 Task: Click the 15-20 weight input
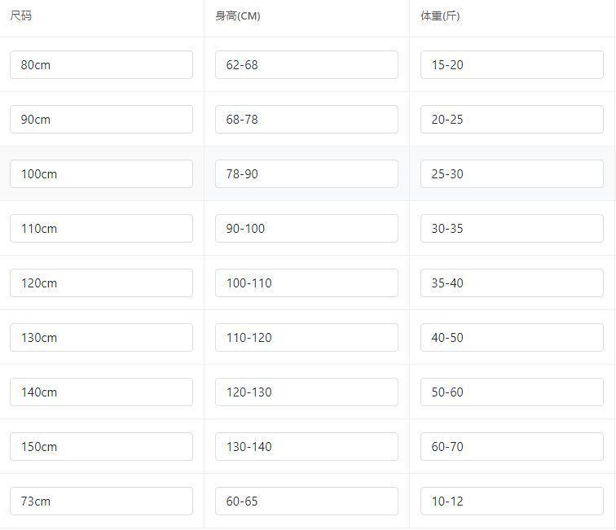coord(512,65)
